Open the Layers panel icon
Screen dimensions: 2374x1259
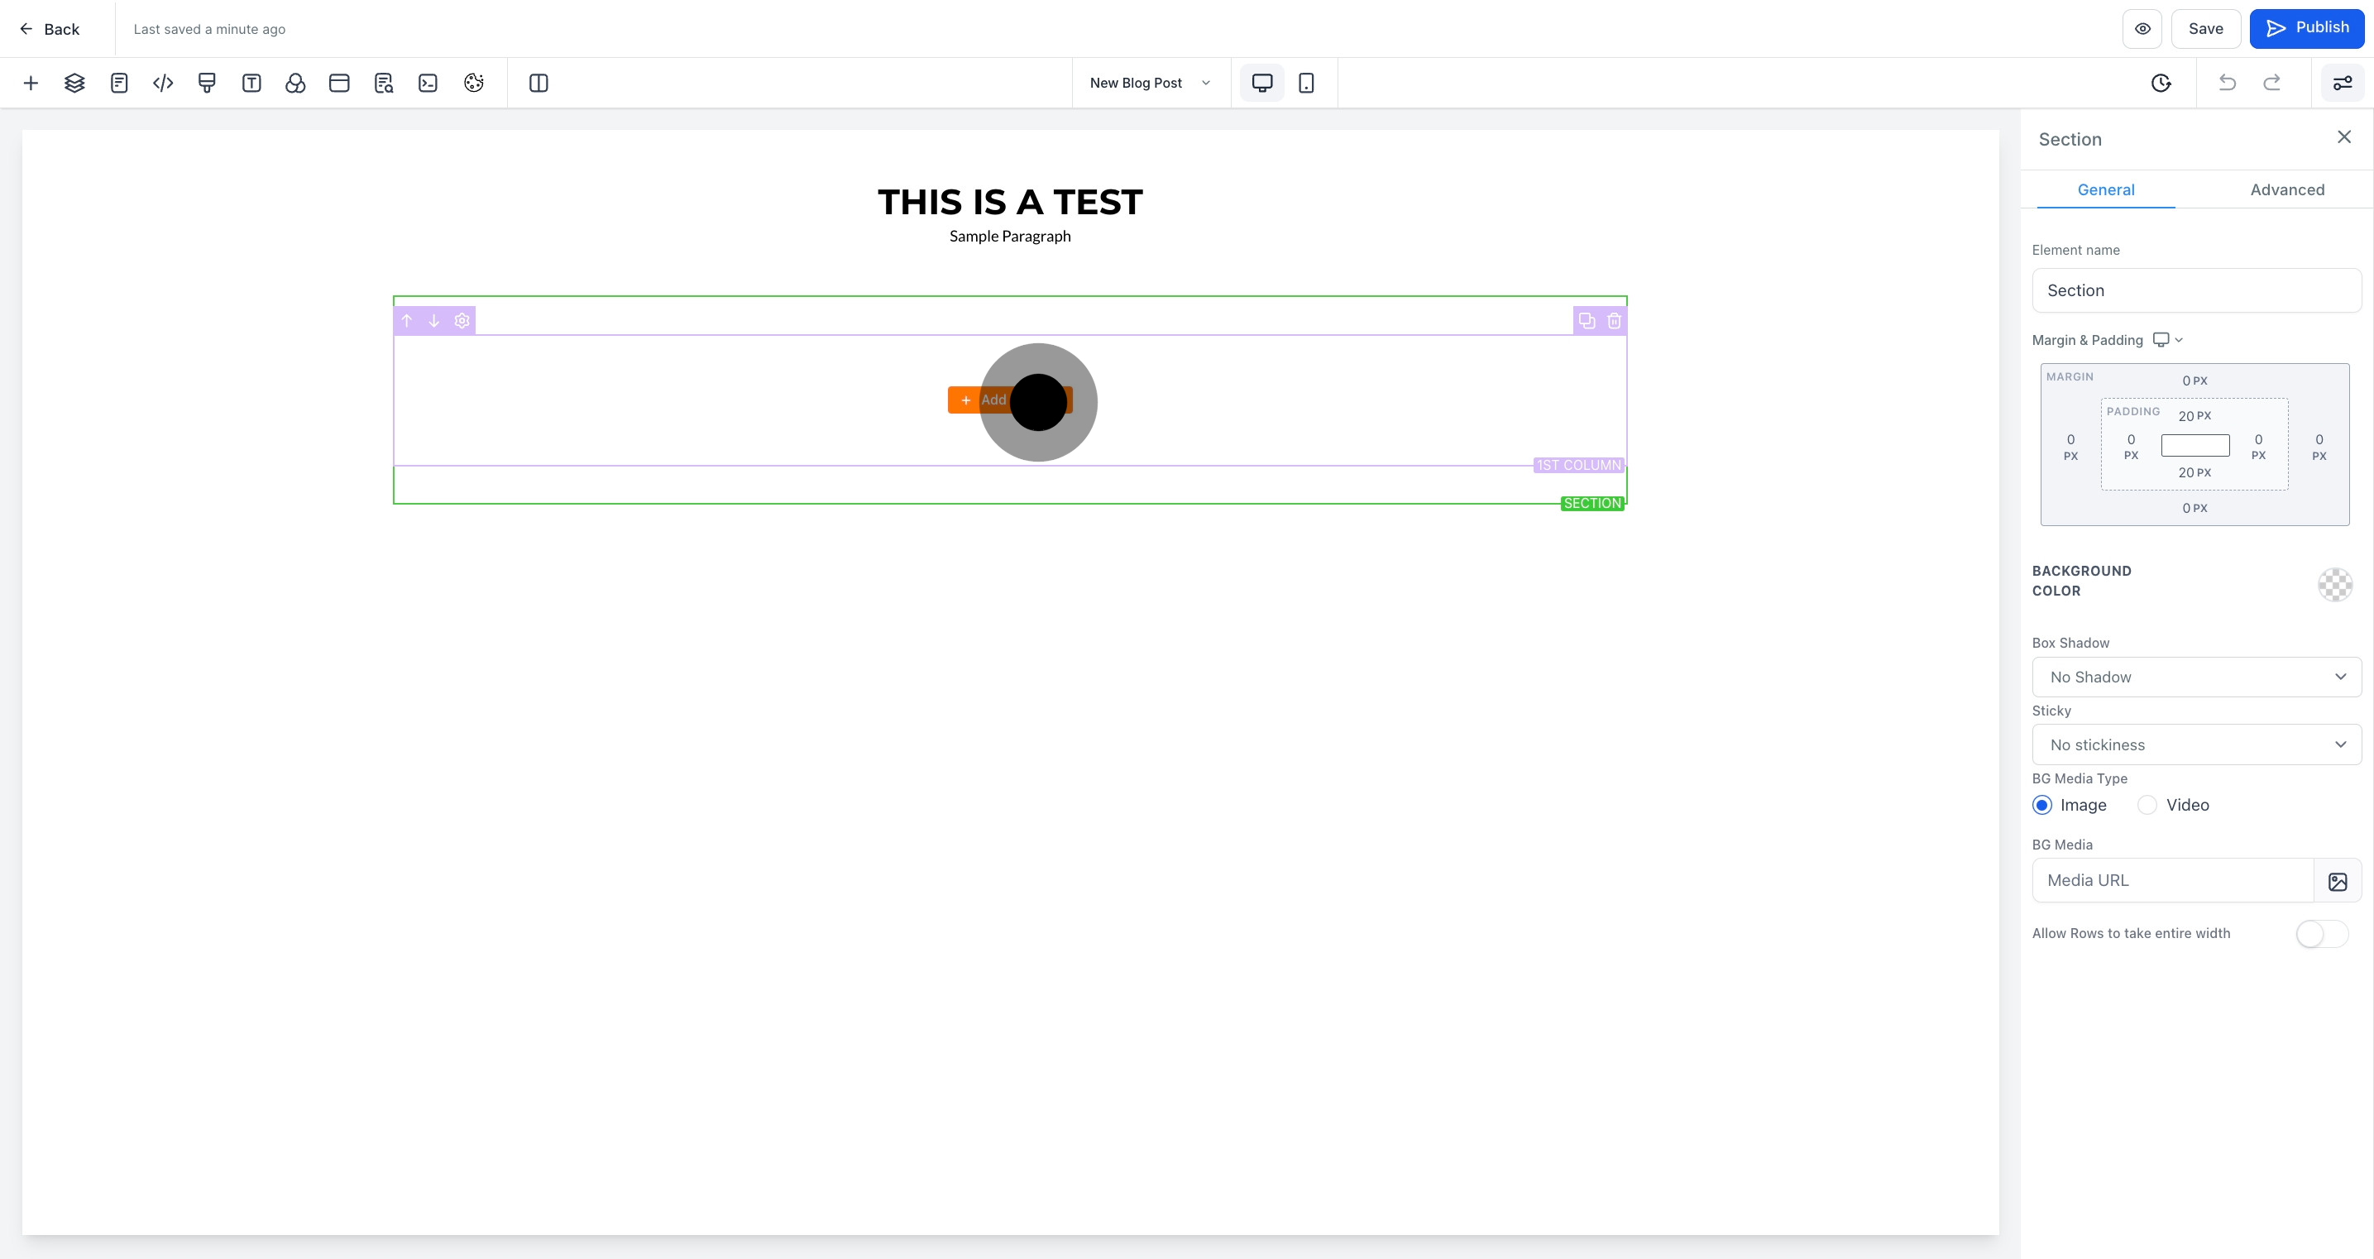[74, 82]
